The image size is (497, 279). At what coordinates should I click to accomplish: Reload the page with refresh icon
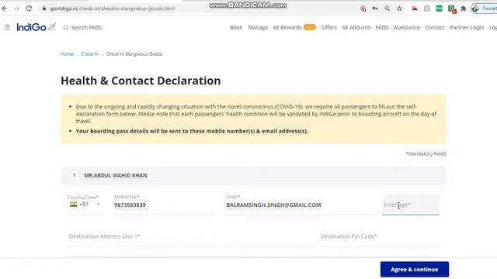[29, 9]
